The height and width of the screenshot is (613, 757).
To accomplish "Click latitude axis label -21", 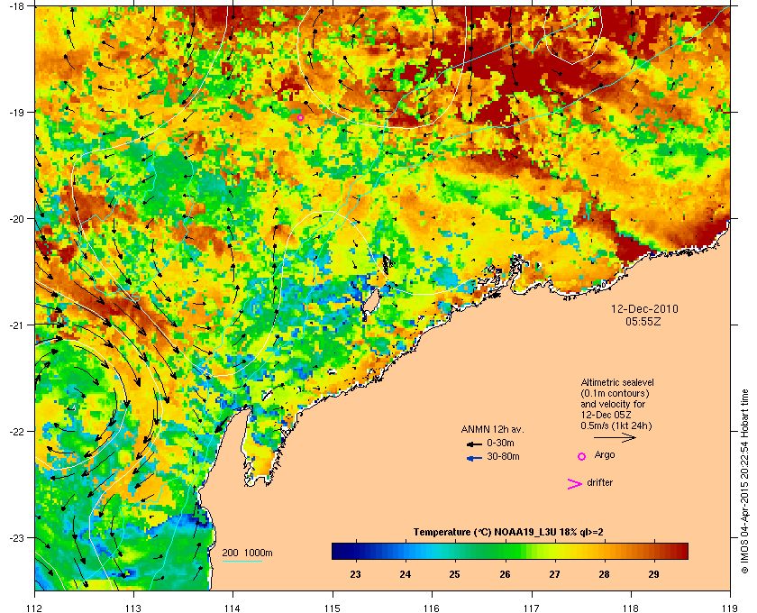I will point(16,325).
